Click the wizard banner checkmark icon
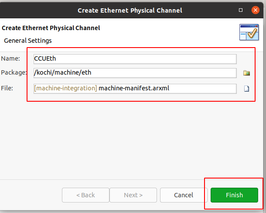This screenshot has height=213, width=266. 249,32
